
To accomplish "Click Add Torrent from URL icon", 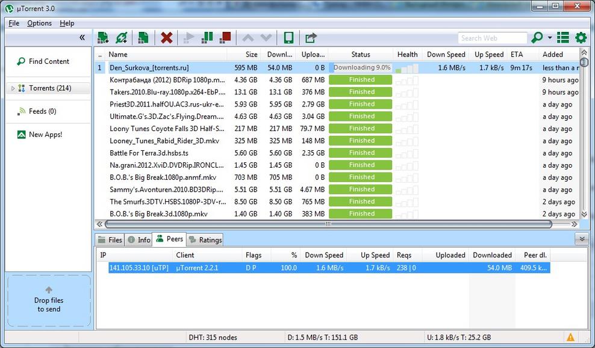I will coord(122,37).
